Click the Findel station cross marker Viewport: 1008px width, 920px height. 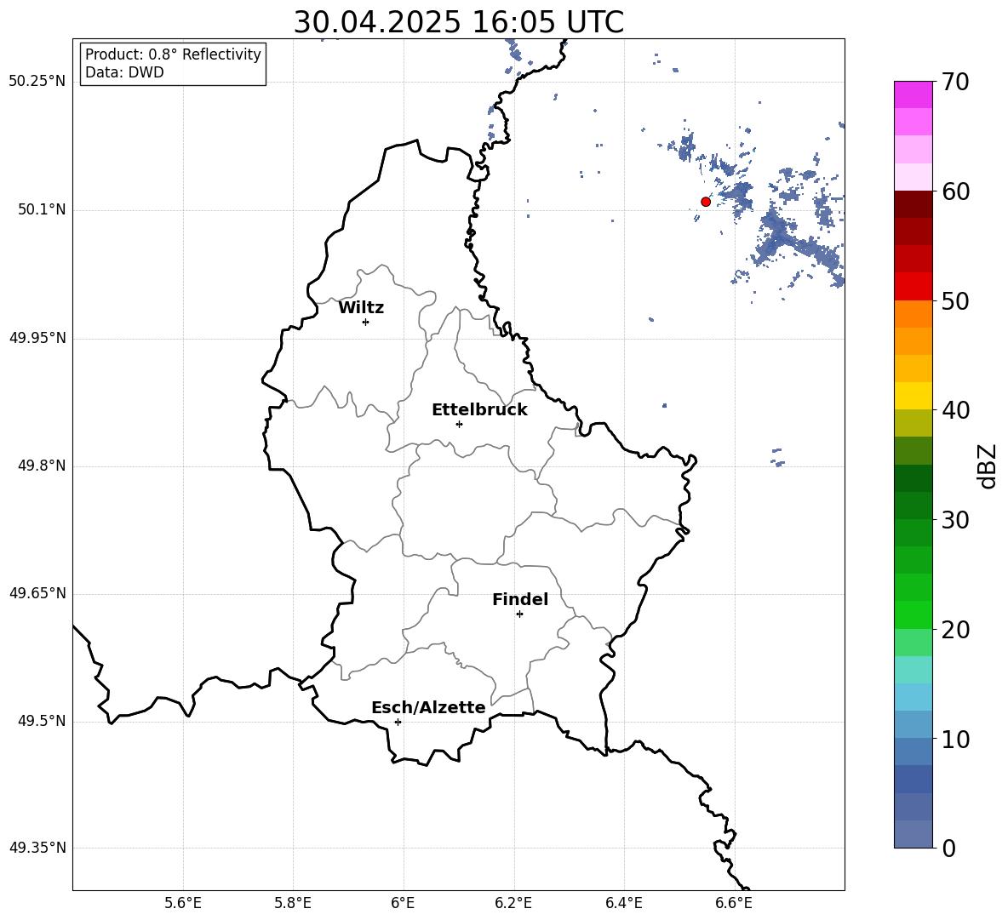click(519, 614)
